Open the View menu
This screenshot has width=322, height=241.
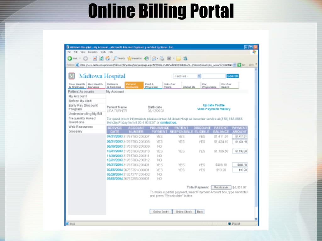pyautogui.click(x=83, y=52)
